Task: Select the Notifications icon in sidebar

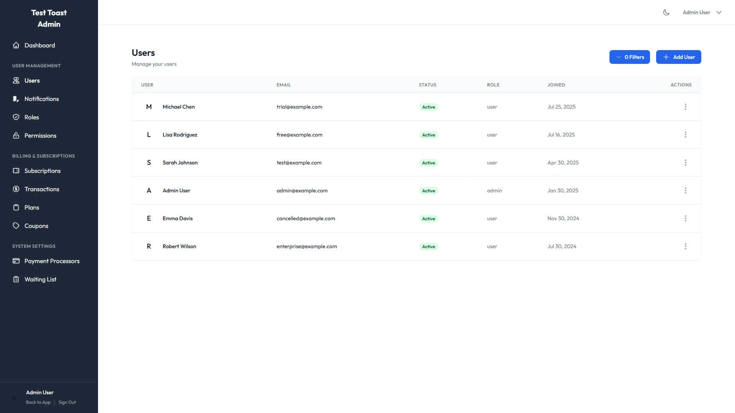Action: coord(16,99)
